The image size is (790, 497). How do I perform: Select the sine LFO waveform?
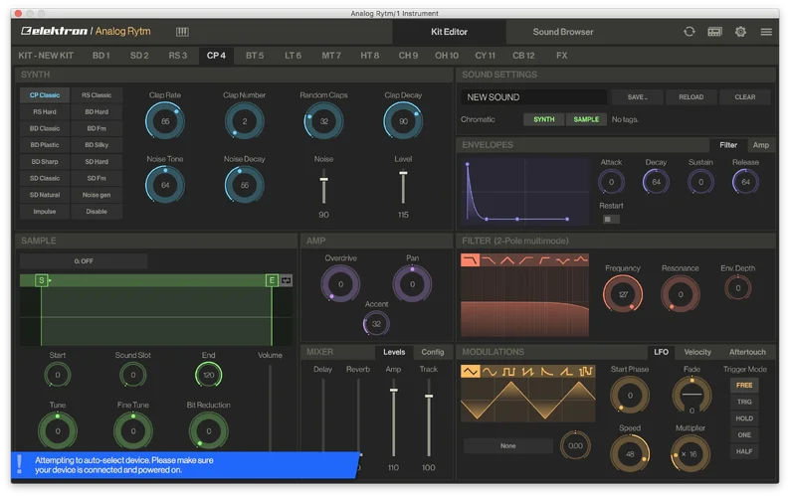(x=490, y=372)
